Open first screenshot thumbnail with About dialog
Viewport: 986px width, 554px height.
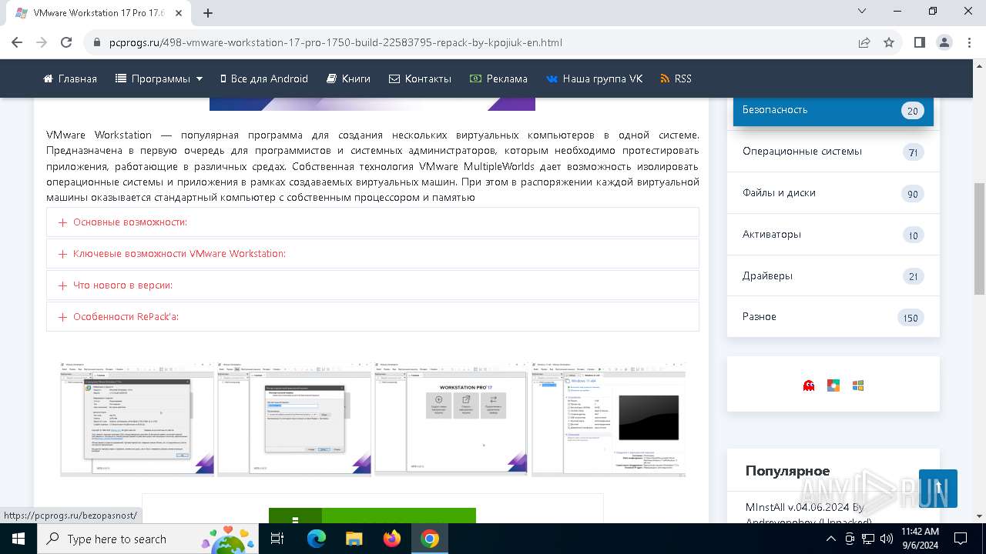coord(137,419)
